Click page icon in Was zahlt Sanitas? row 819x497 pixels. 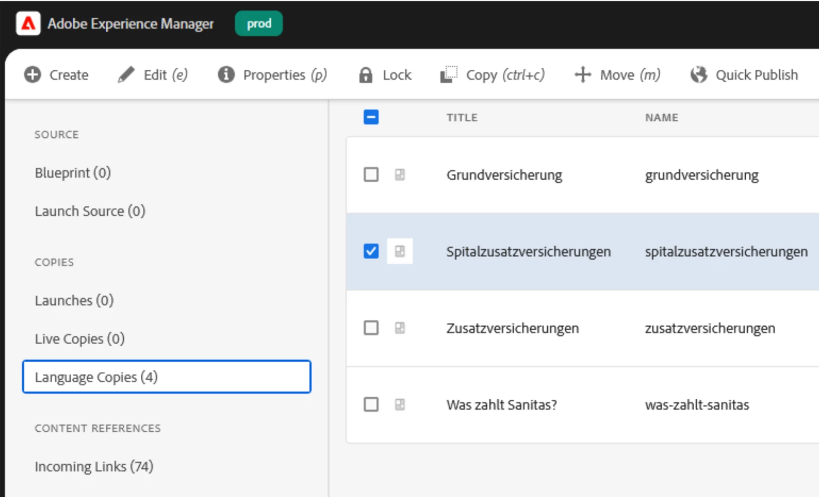(x=399, y=405)
